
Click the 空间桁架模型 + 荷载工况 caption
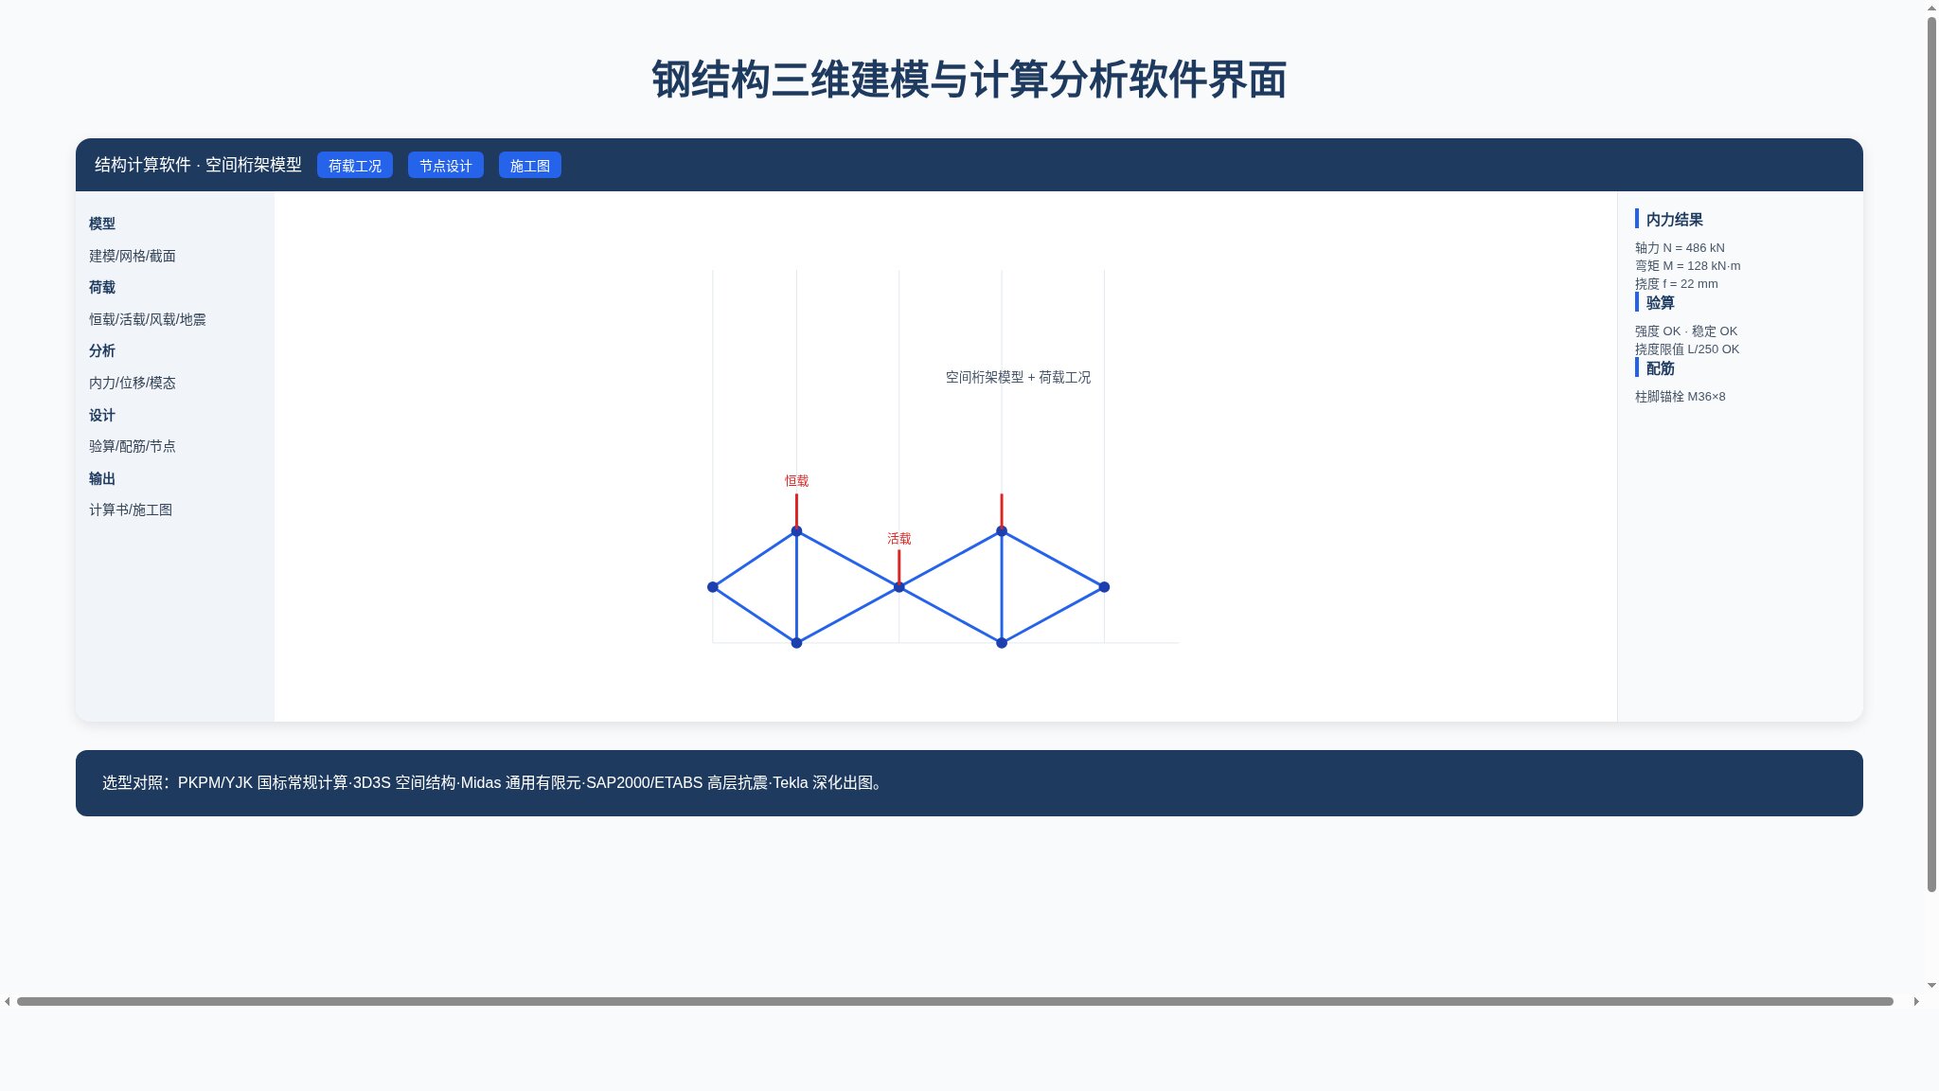(x=1018, y=377)
